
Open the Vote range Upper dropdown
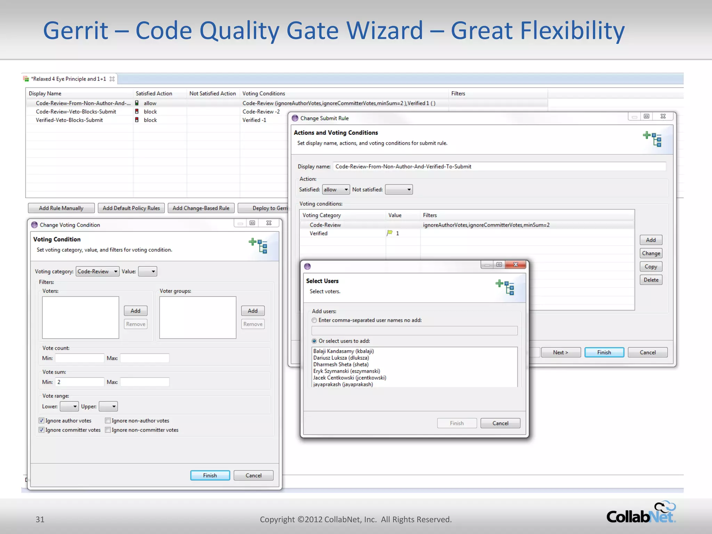pos(108,406)
